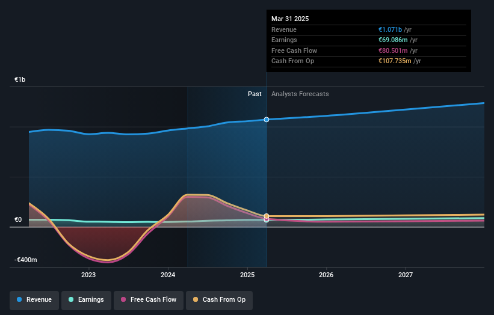This screenshot has width=494, height=315.
Task: Click the 2023 x-axis label
Action: point(88,275)
